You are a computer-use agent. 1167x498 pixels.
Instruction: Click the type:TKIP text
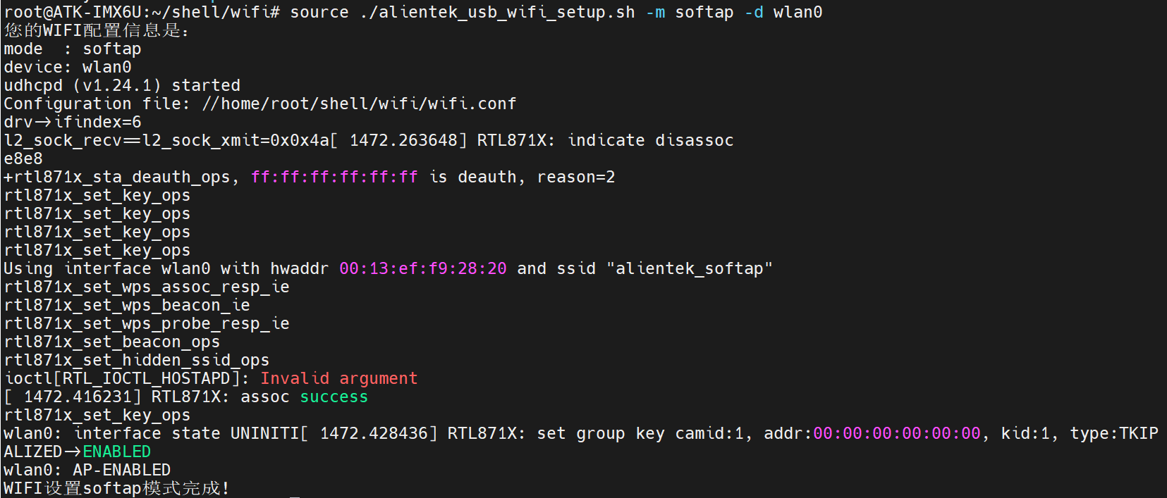(1114, 434)
